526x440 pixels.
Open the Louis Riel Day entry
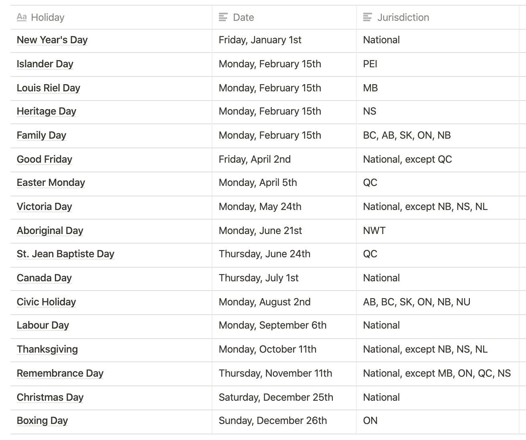pyautogui.click(x=49, y=88)
